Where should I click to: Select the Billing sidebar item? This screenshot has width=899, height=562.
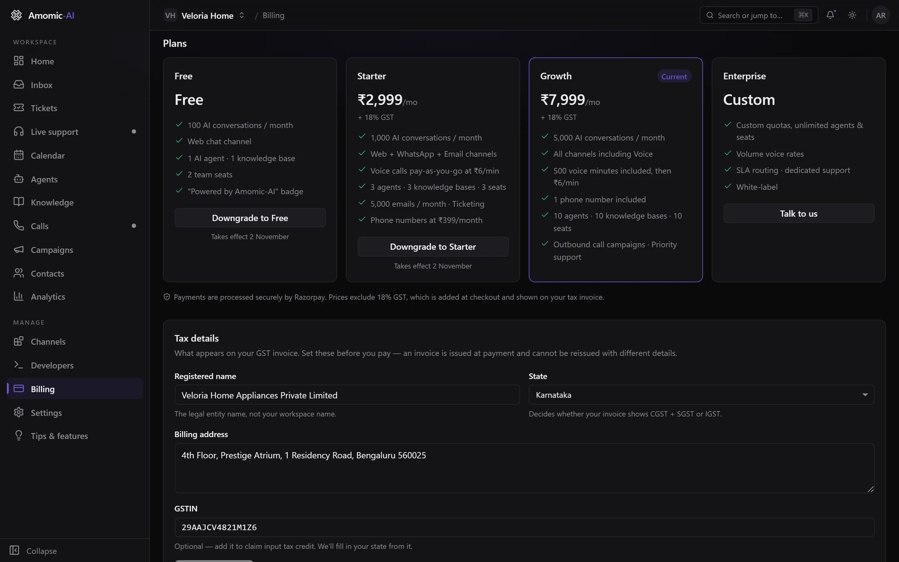[x=75, y=389]
